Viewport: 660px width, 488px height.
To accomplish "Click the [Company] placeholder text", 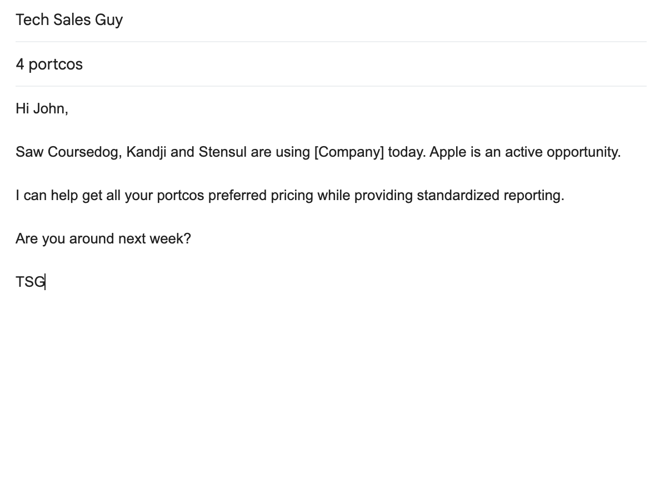I will [x=349, y=152].
